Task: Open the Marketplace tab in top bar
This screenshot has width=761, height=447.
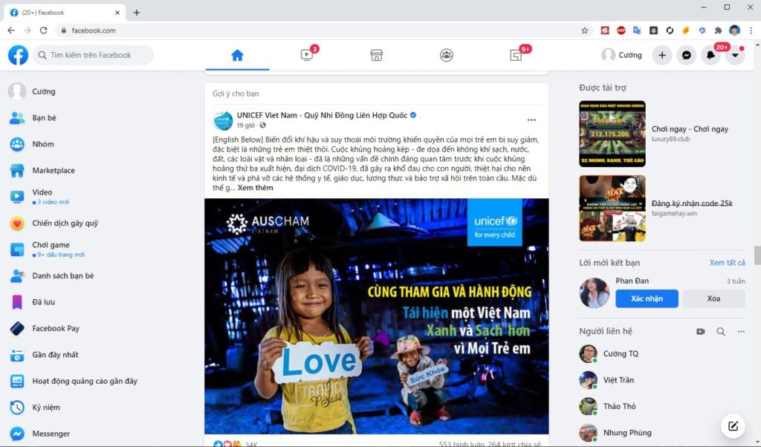Action: point(377,55)
